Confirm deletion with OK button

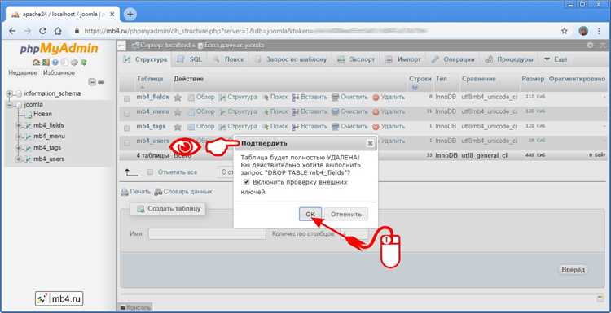(310, 215)
